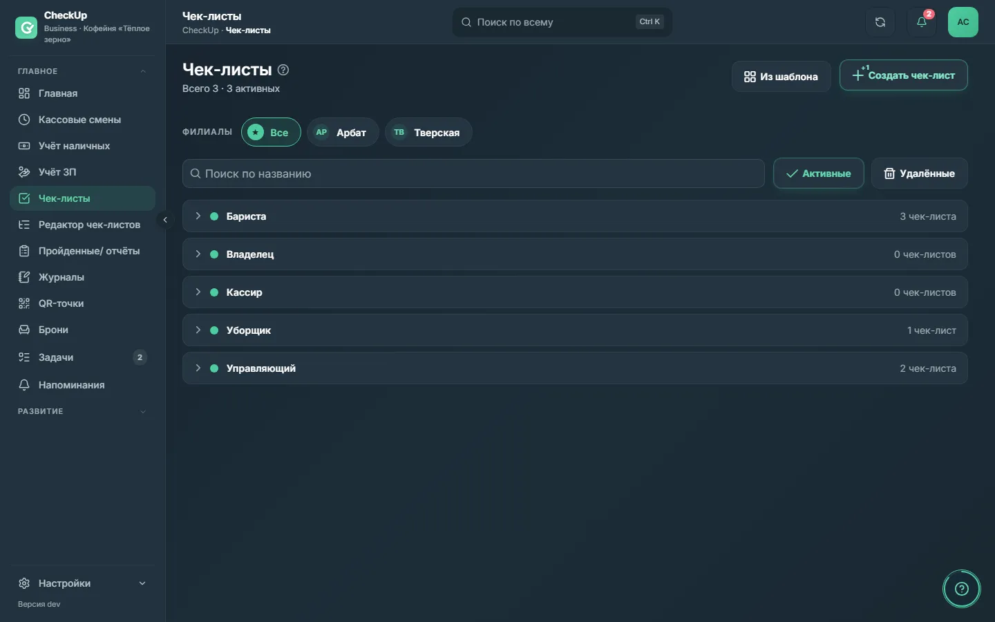
Task: Select the active Чек-листы sidebar item
Action: pos(83,198)
